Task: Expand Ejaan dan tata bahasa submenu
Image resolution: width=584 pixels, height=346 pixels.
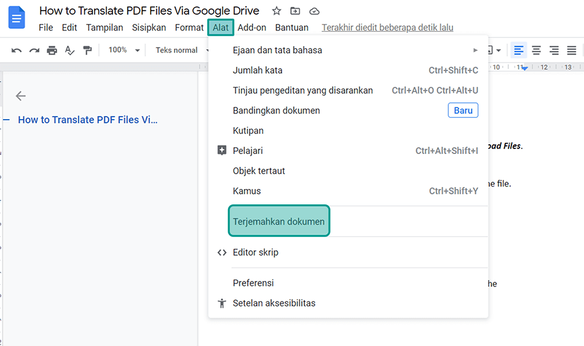Action: (x=348, y=50)
